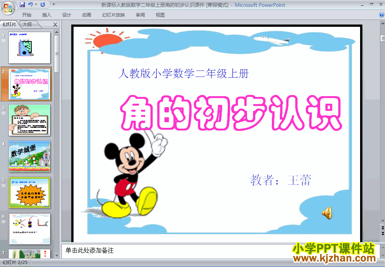
Task: Click the main editor scroll down arrow
Action: coord(382,221)
